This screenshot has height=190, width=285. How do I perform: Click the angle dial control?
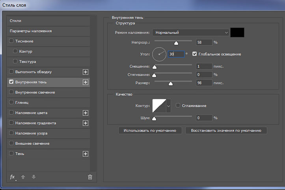[159, 54]
